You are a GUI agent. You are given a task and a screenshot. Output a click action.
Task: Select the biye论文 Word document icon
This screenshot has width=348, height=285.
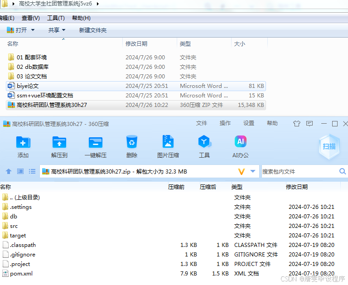pos(11,86)
